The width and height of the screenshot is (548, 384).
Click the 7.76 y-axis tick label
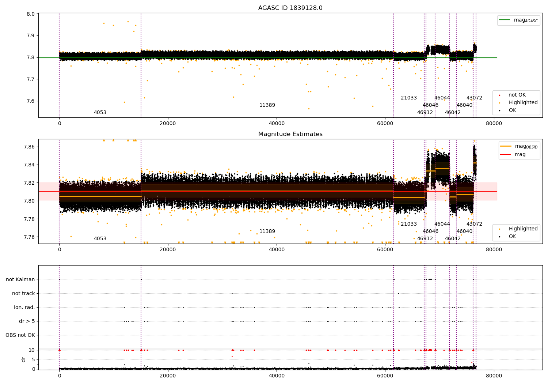pyautogui.click(x=30, y=237)
